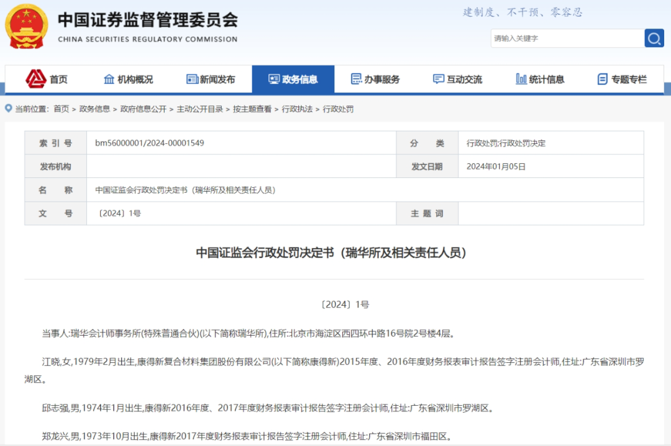
Task: Open 行政执法 breadcrumb link
Action: [297, 109]
